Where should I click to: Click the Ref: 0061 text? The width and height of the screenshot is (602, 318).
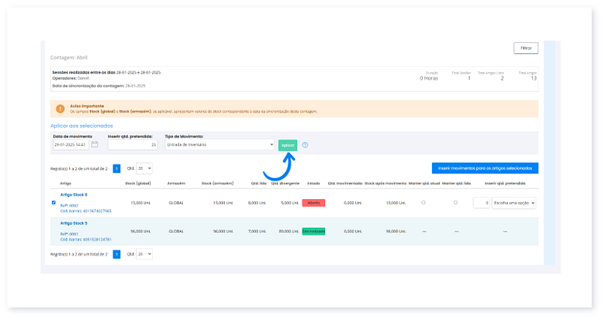click(x=69, y=234)
